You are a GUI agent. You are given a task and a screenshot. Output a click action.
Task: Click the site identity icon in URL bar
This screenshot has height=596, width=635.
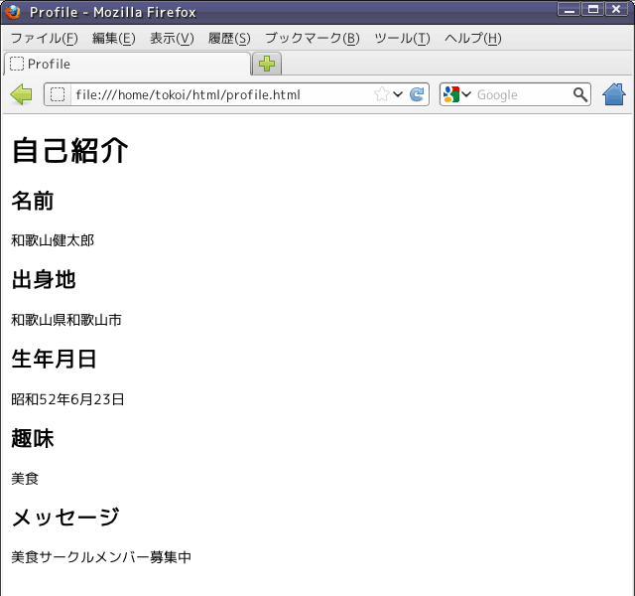tap(58, 94)
